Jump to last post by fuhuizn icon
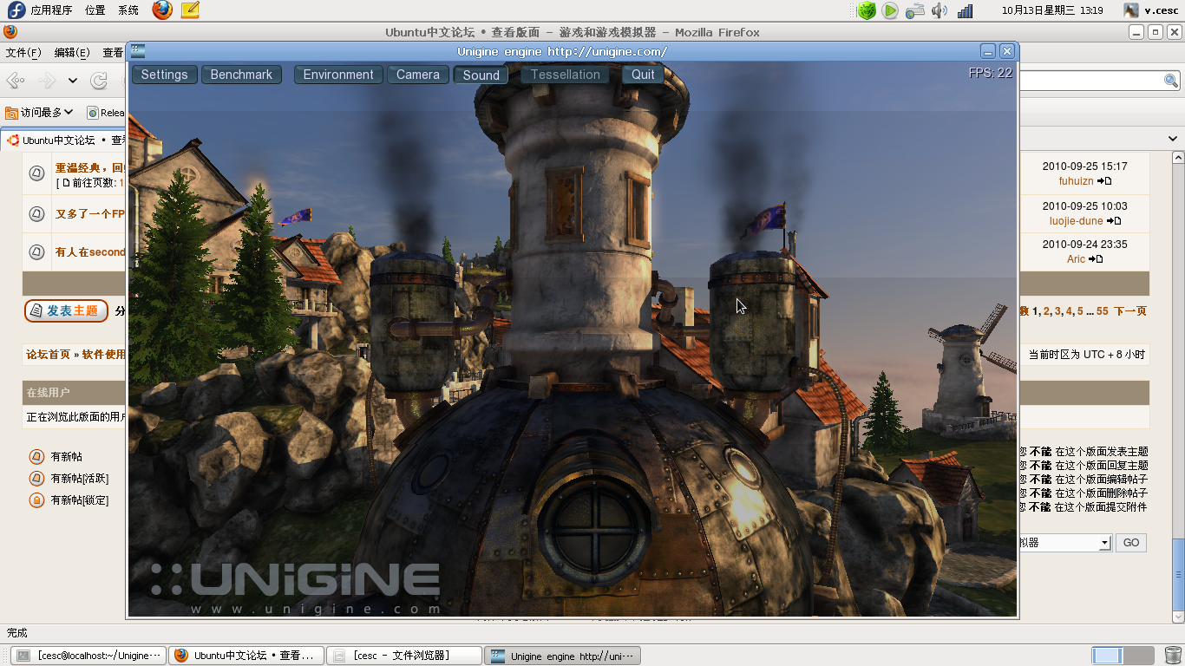The width and height of the screenshot is (1185, 666). [1104, 181]
